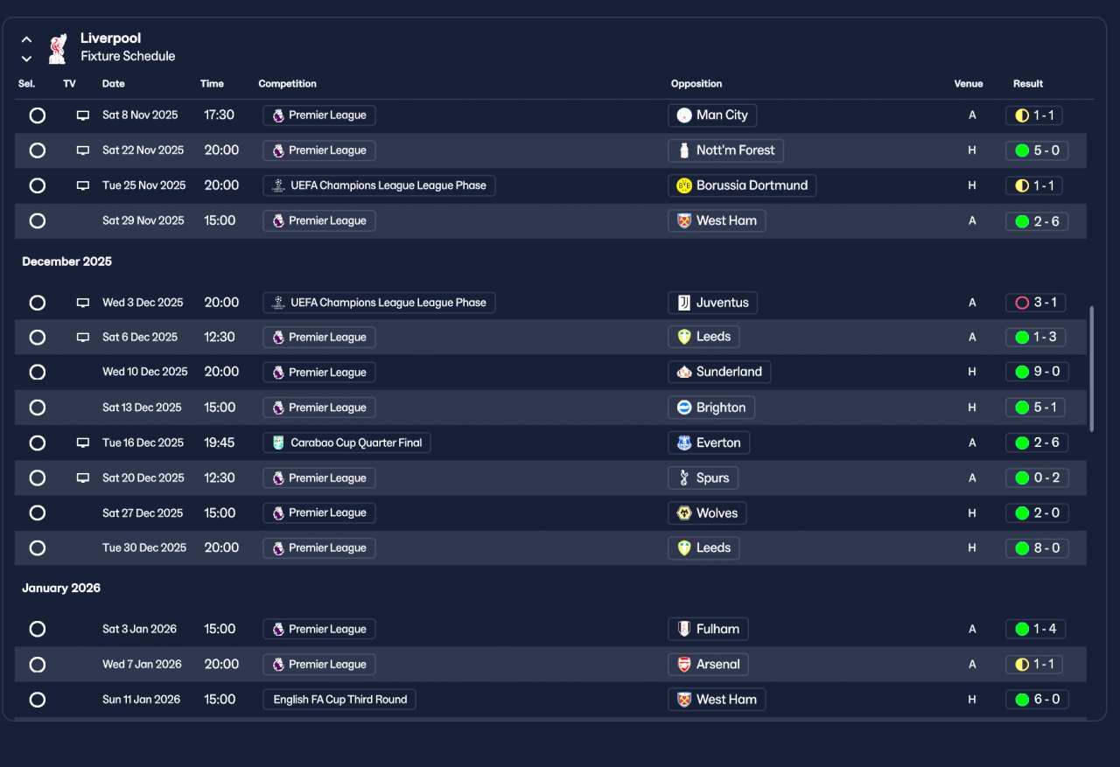1120x767 pixels.
Task: Select the Everton Carabao Cup radio button
Action: (x=37, y=443)
